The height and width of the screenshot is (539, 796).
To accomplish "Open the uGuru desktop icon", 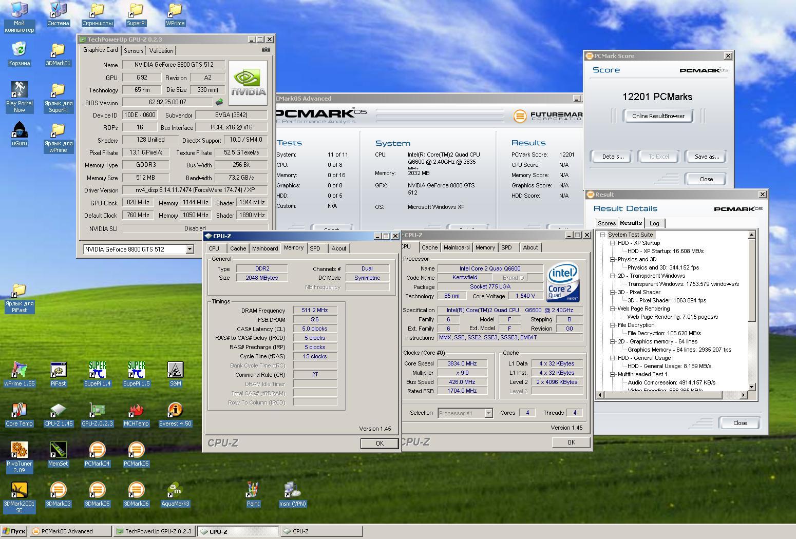I will point(19,134).
